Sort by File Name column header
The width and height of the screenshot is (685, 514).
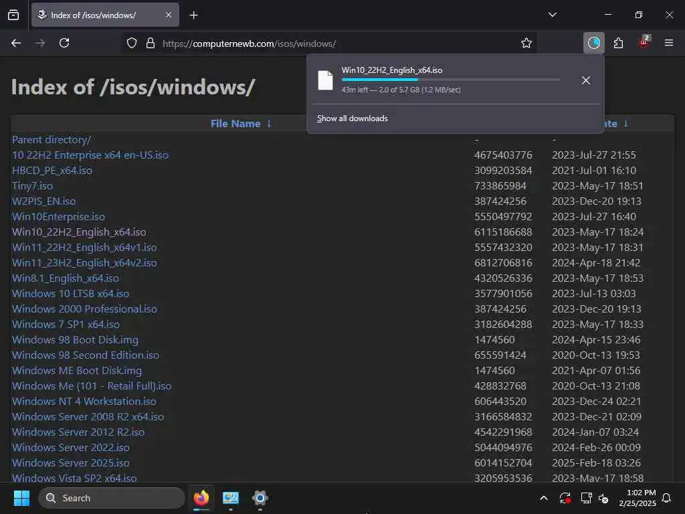(235, 124)
